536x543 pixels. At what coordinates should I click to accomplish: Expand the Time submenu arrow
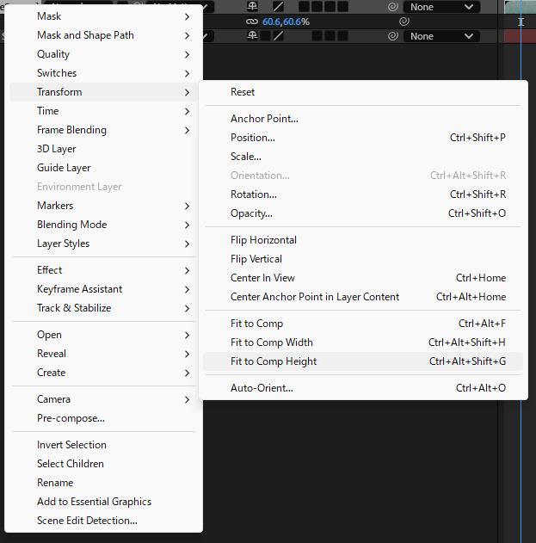[x=187, y=111]
